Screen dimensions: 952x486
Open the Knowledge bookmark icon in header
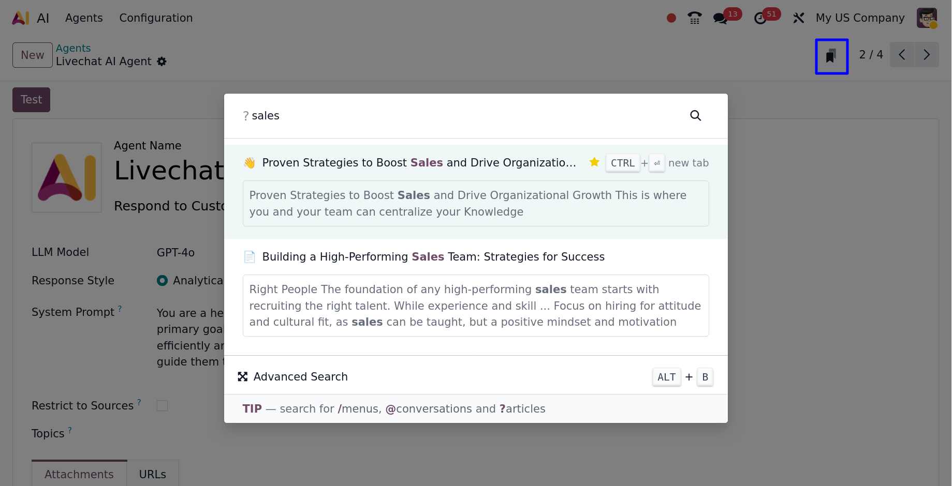[831, 56]
